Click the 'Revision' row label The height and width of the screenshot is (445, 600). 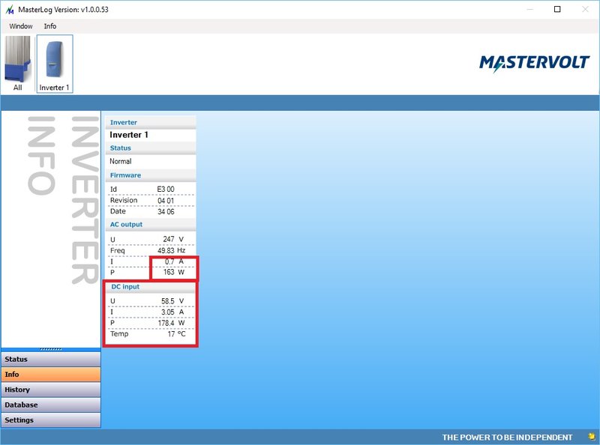click(124, 200)
